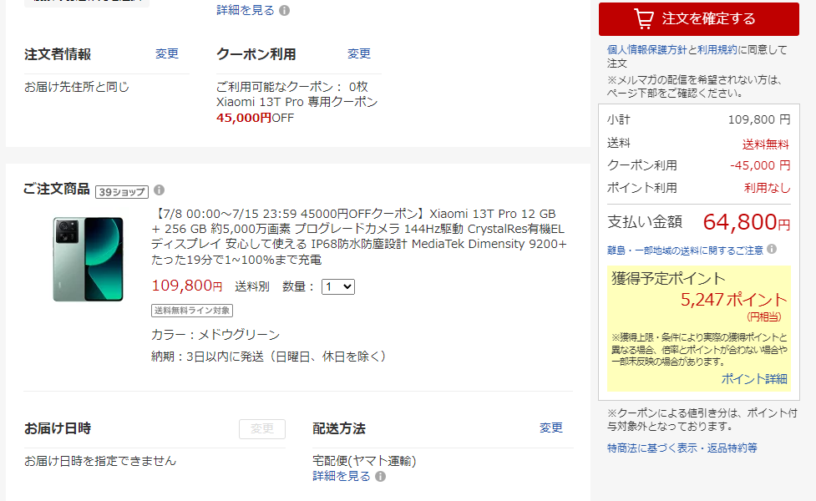
Task: Click the 39ショップ badge
Action: tap(122, 192)
